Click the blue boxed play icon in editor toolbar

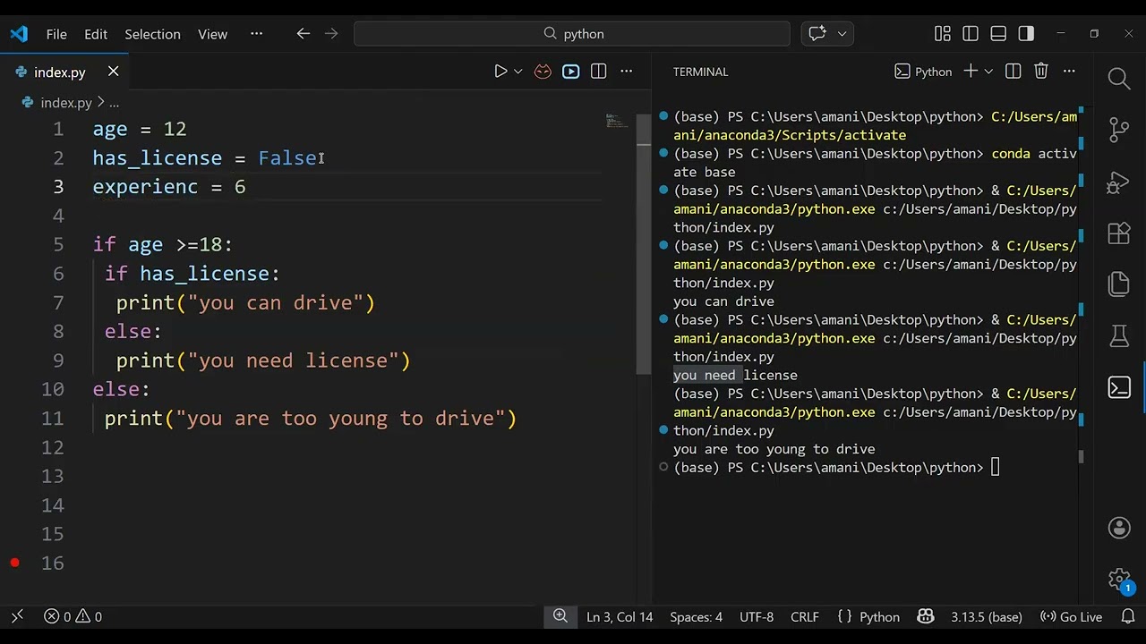(570, 72)
